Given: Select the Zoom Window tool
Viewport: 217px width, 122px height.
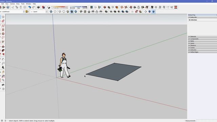Looking at the screenshot, I should (x=3, y=76).
